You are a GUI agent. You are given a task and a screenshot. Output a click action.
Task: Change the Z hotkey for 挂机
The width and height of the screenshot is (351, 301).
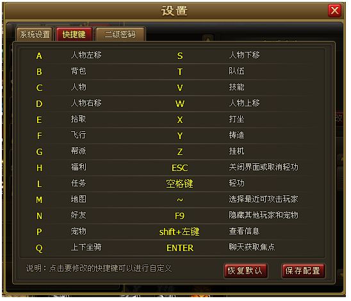coord(180,152)
